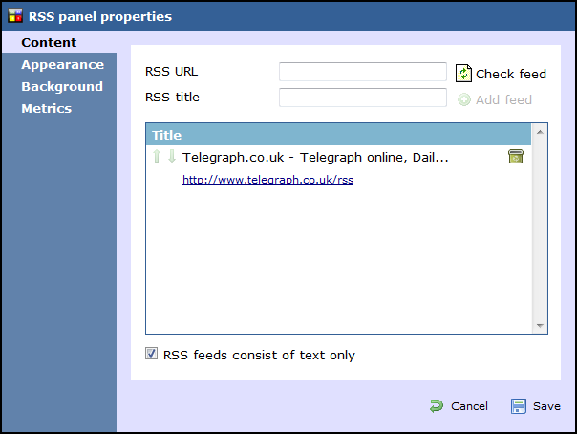Delete the Telegraph feed with archive icon
This screenshot has height=434, width=577.
(516, 157)
